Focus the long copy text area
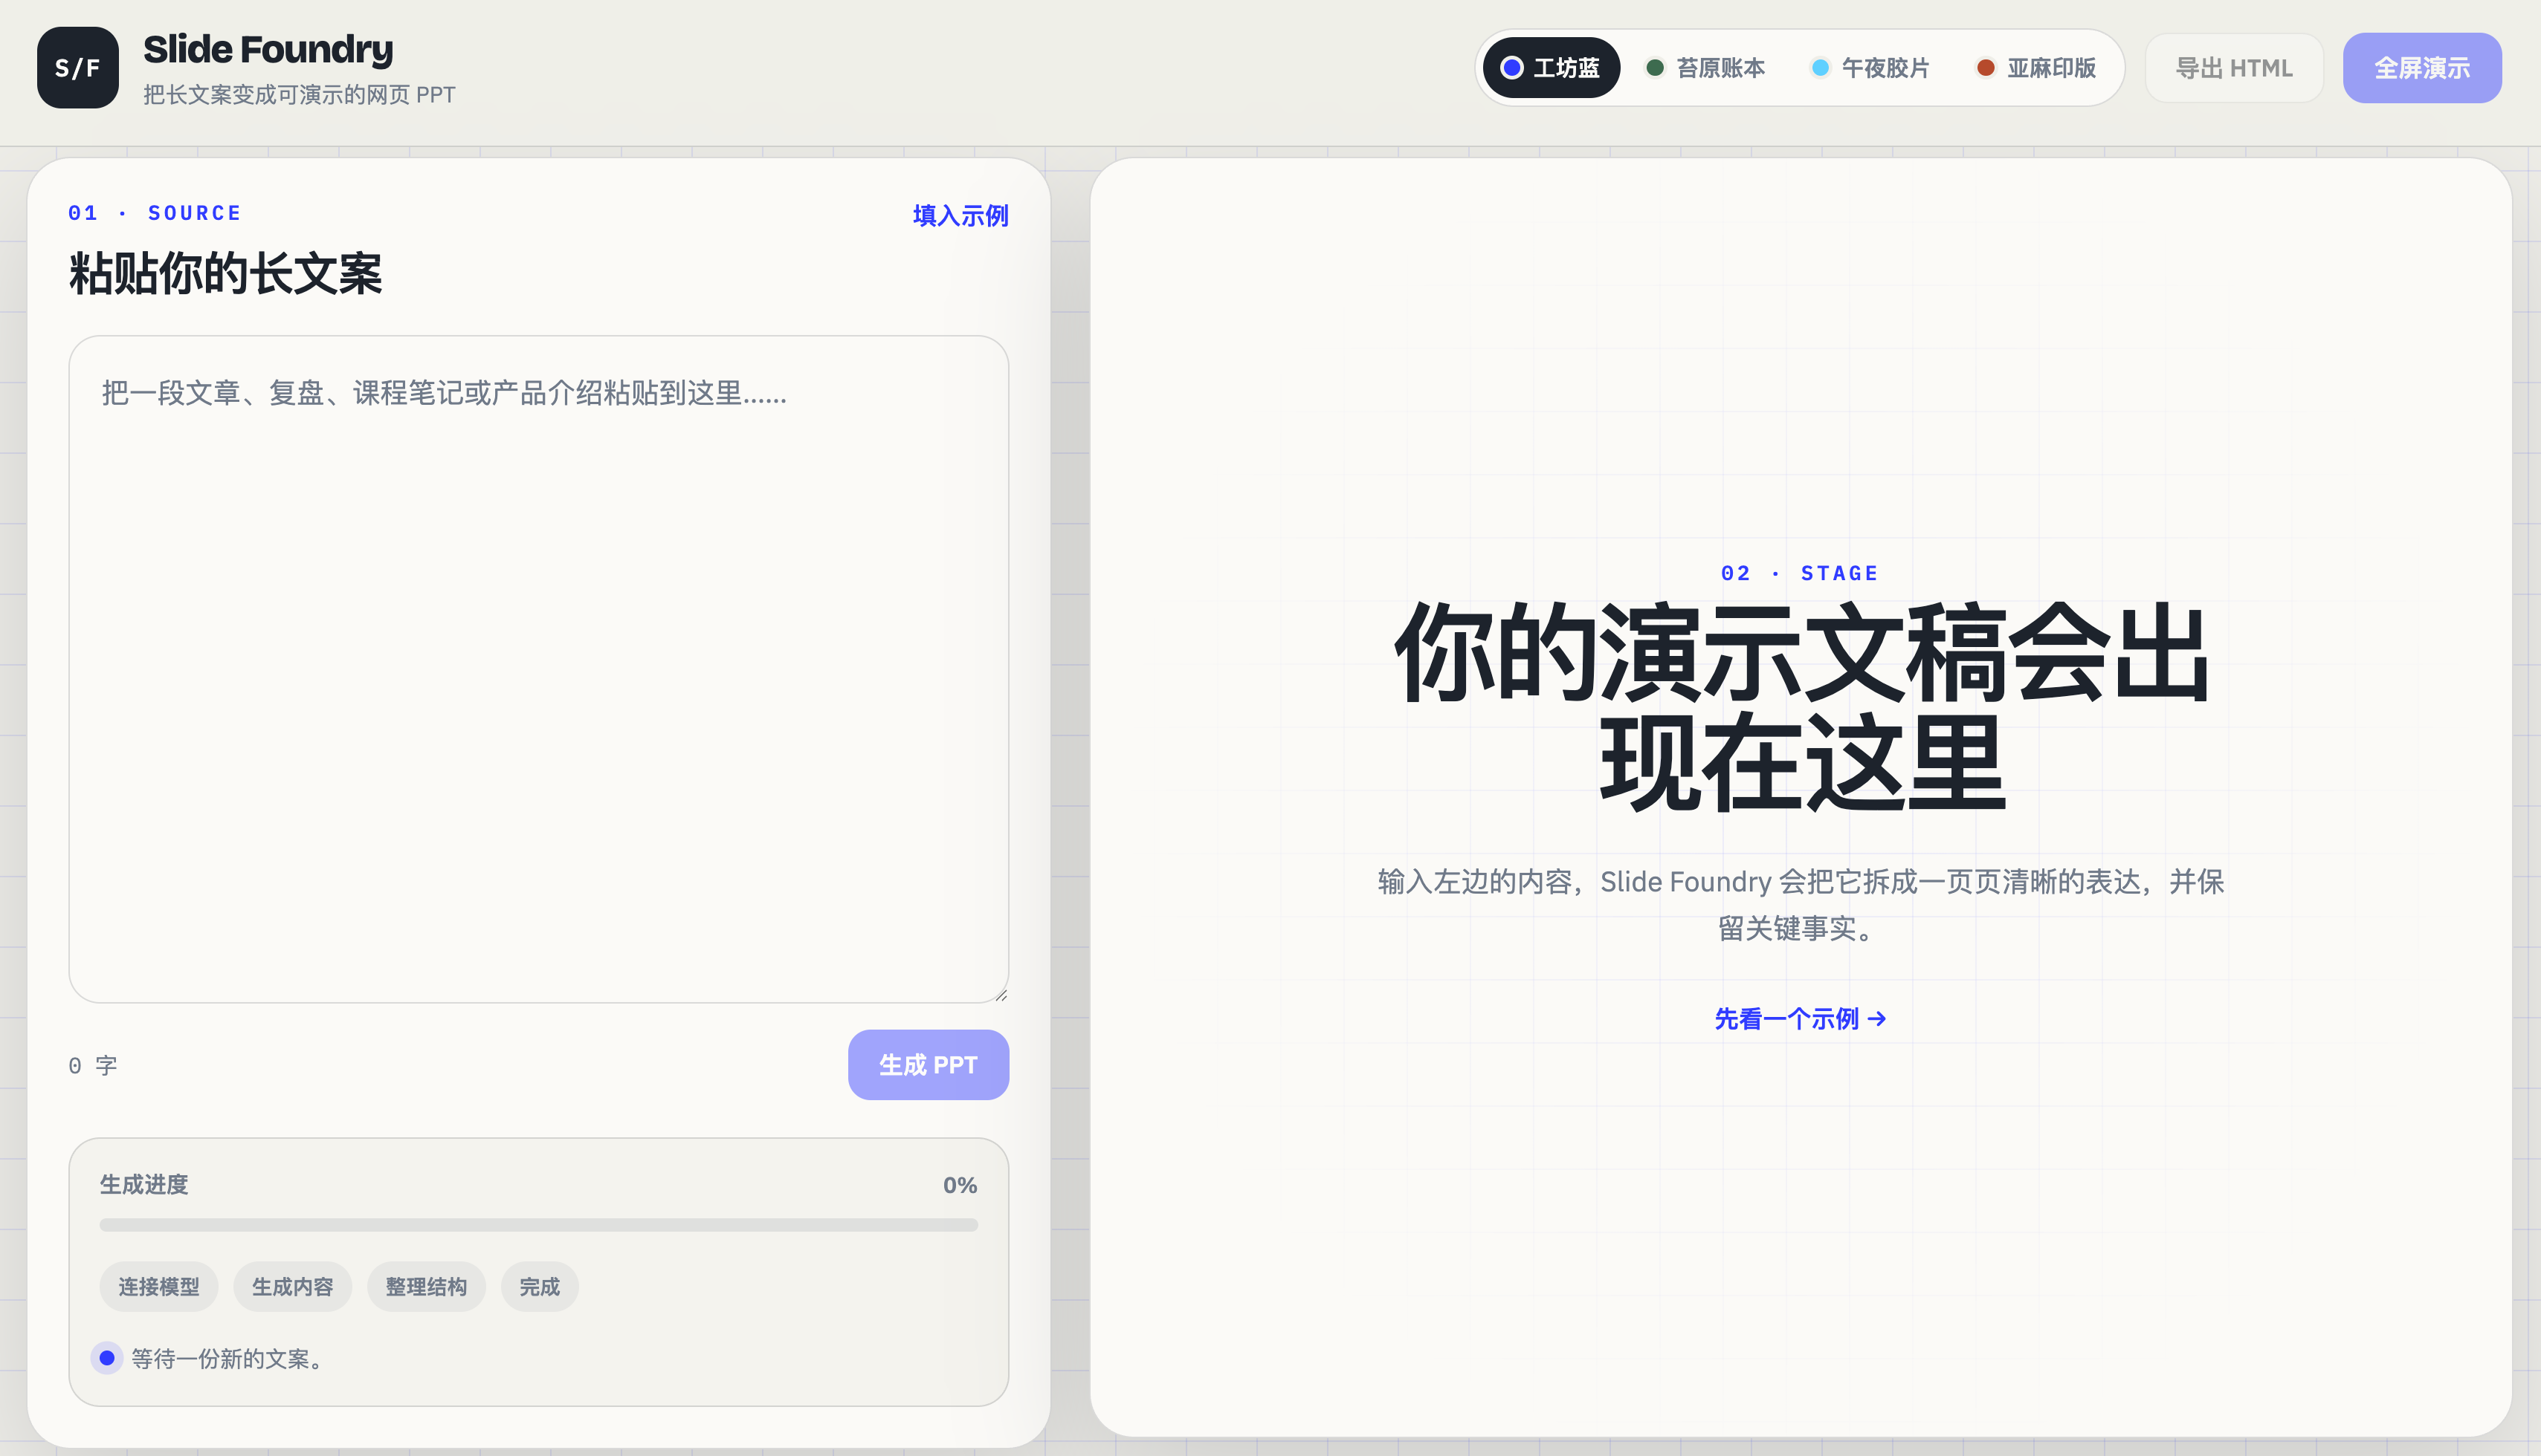Screen dimensions: 2541x1456 tap(538, 669)
